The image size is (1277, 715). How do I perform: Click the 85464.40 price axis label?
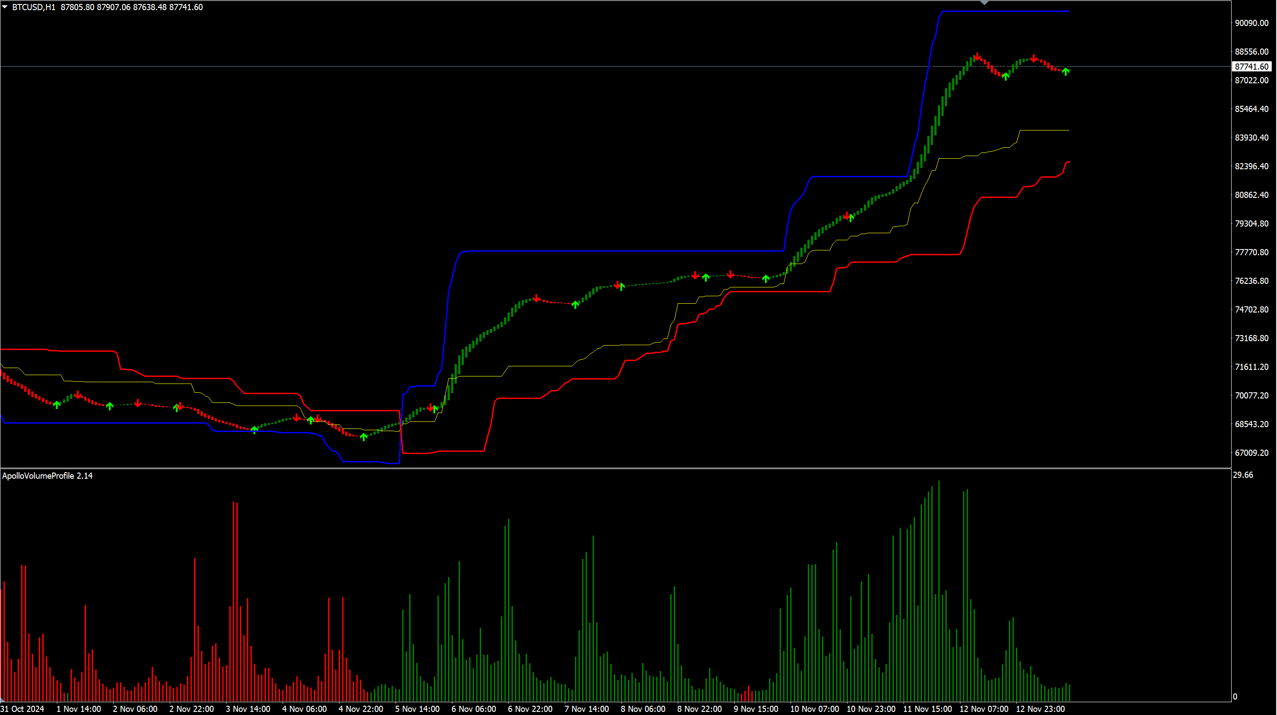pyautogui.click(x=1251, y=109)
